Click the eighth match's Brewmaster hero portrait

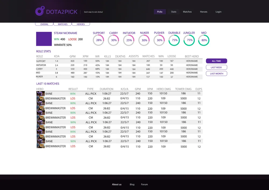coord(41,127)
